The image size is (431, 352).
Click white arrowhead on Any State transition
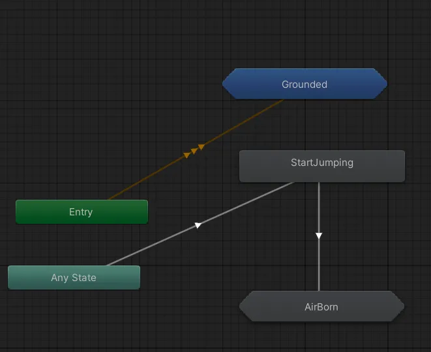click(x=198, y=225)
